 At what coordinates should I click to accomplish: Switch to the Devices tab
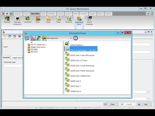pos(68,14)
